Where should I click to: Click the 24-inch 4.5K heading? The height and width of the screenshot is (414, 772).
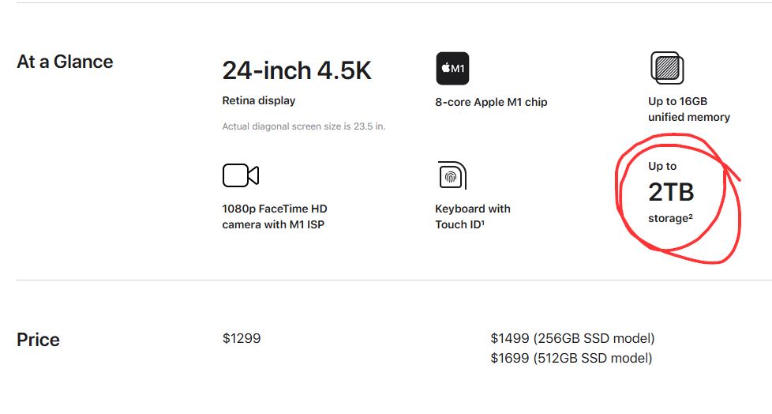pos(296,70)
